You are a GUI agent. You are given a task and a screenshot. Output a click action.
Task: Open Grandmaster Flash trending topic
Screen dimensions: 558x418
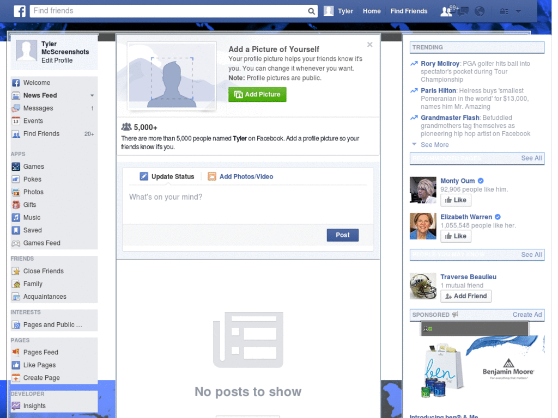450,118
